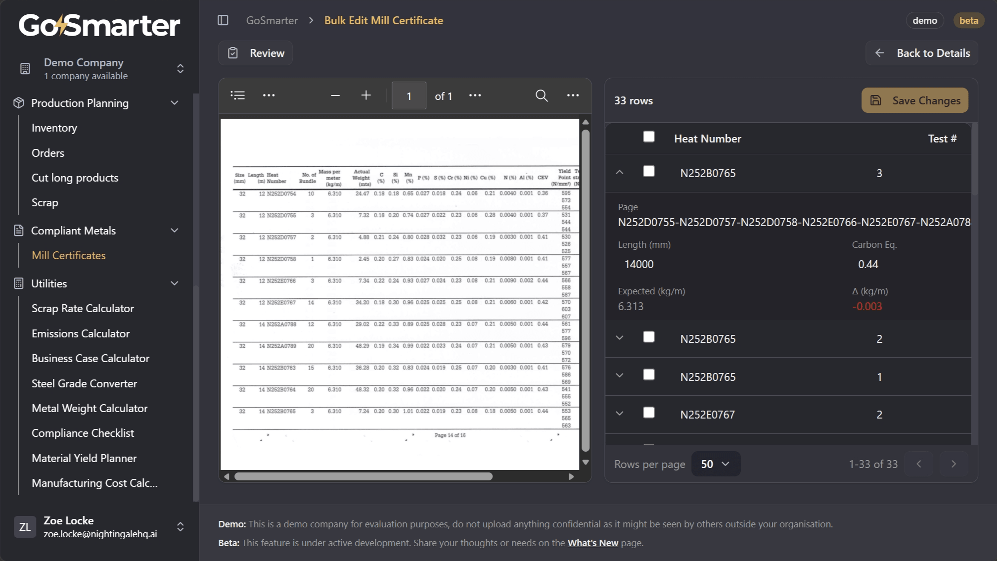997x561 pixels.
Task: Check the N252B0765 test 1 row
Action: (649, 375)
